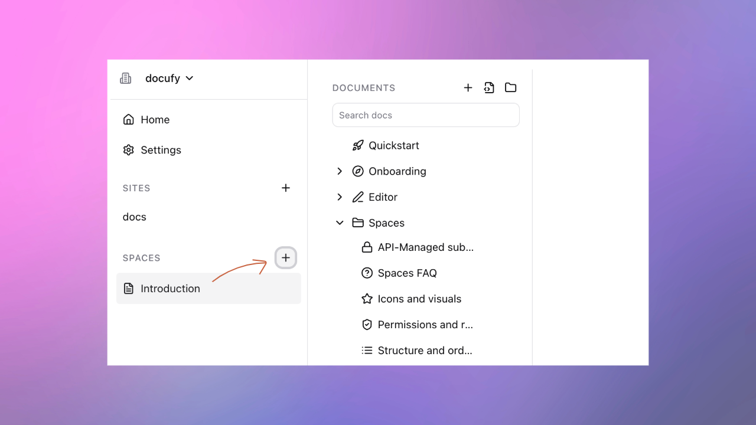Open the docufy workspace dropdown
Viewport: 756px width, 425px height.
coord(169,79)
